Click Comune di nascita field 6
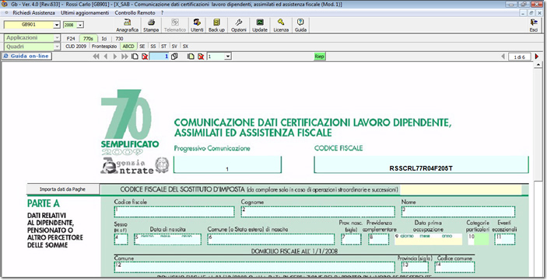This screenshot has width=547, height=280. [x=271, y=240]
